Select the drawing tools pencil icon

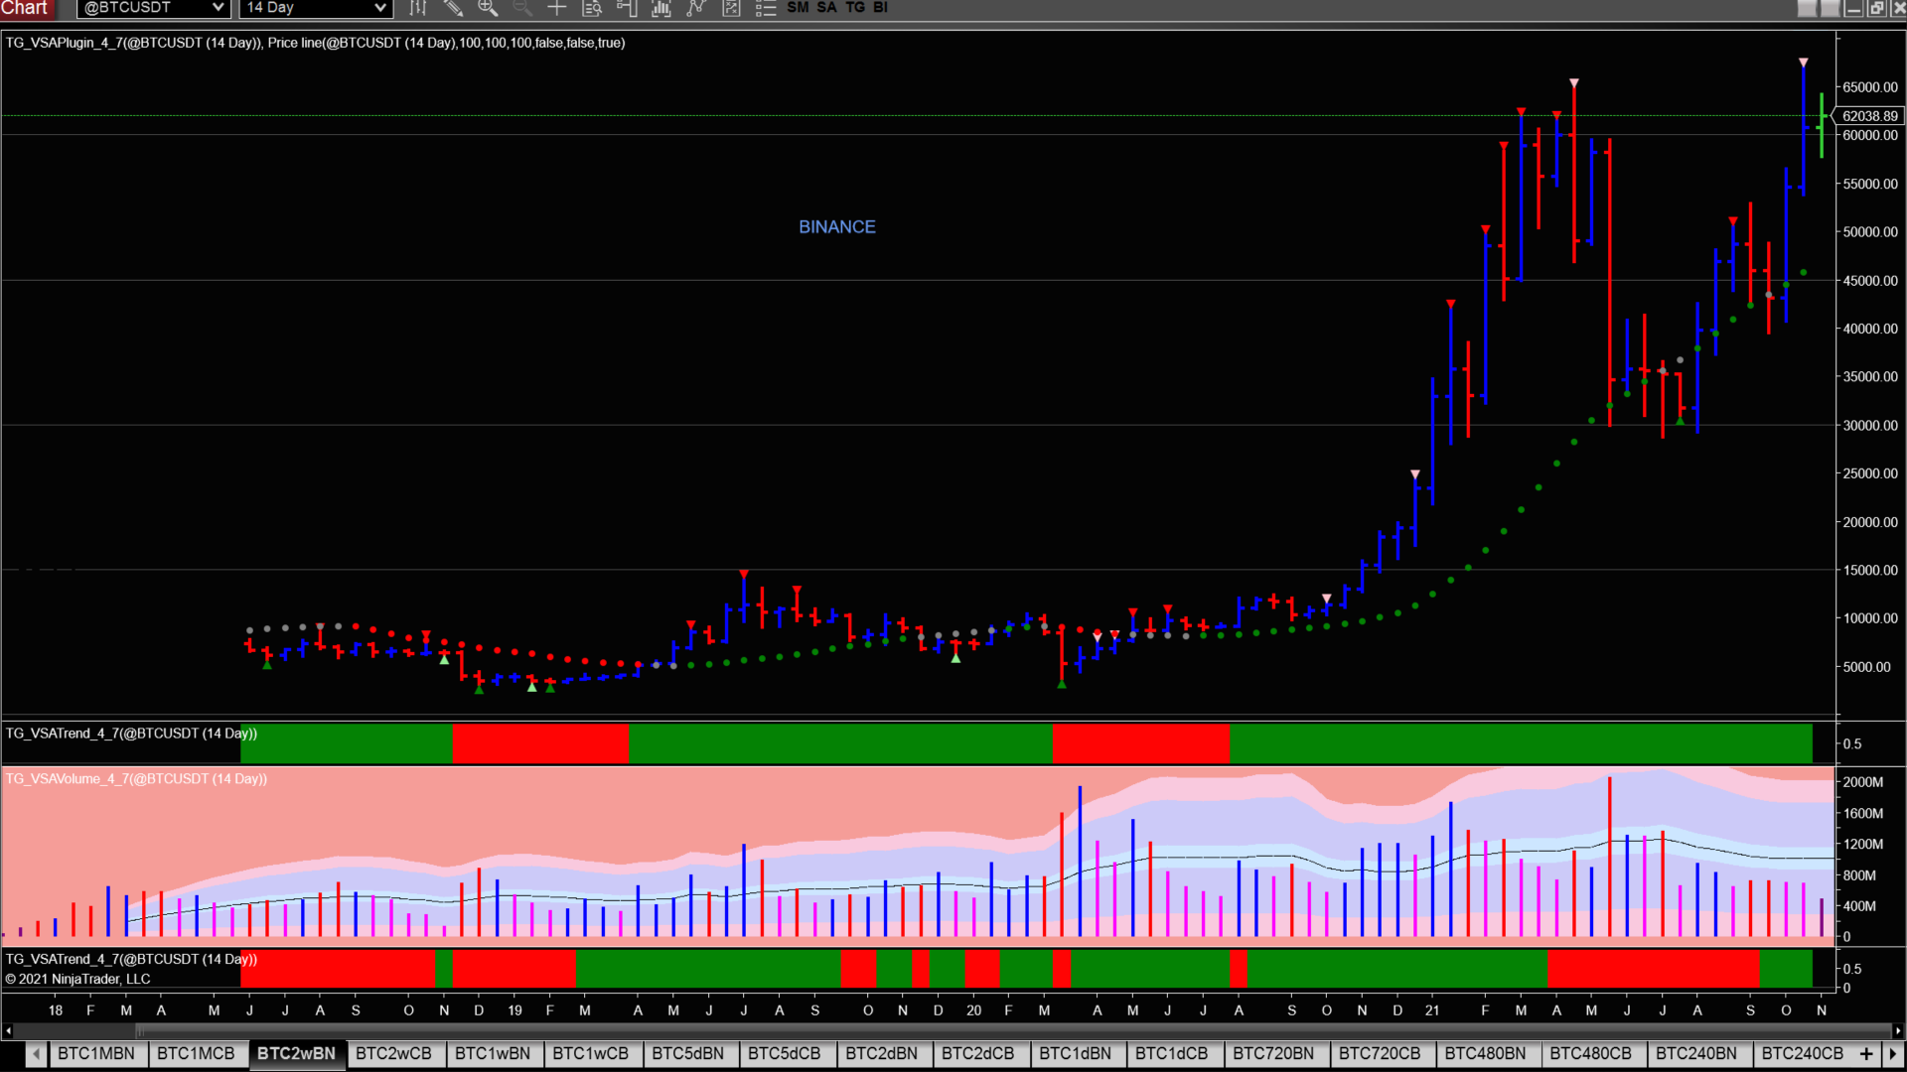coord(453,8)
